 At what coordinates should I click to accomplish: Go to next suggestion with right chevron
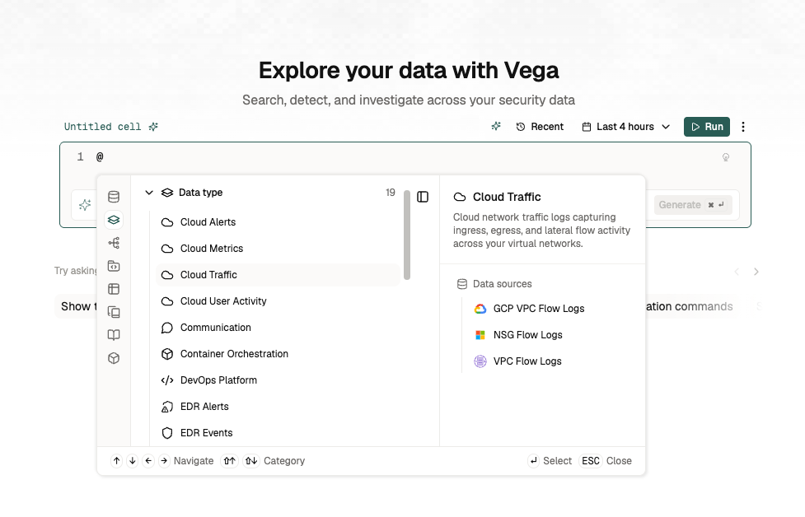(756, 272)
